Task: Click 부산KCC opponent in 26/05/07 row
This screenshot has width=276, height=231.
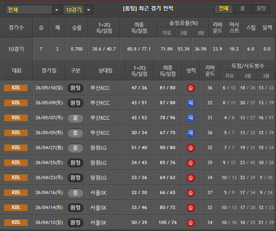Action: pos(100,118)
